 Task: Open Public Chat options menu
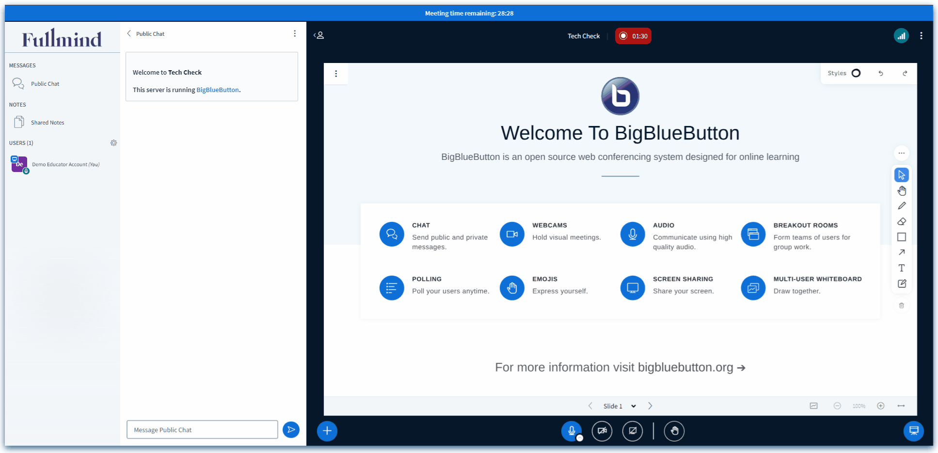(x=295, y=33)
